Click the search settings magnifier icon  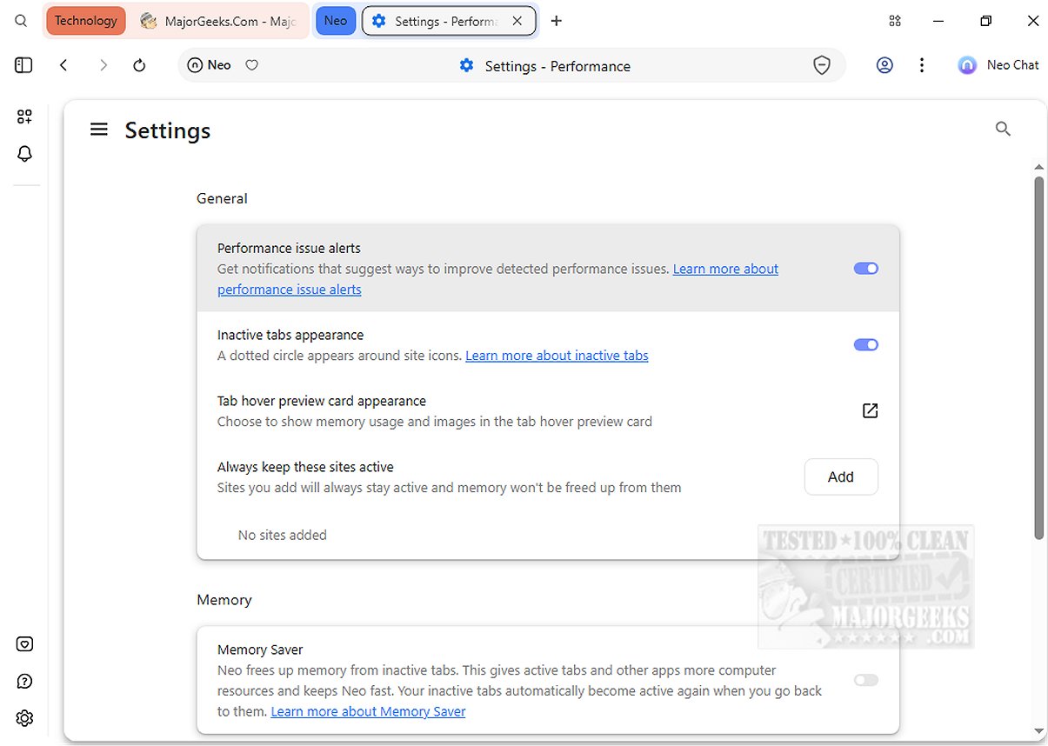1003,130
